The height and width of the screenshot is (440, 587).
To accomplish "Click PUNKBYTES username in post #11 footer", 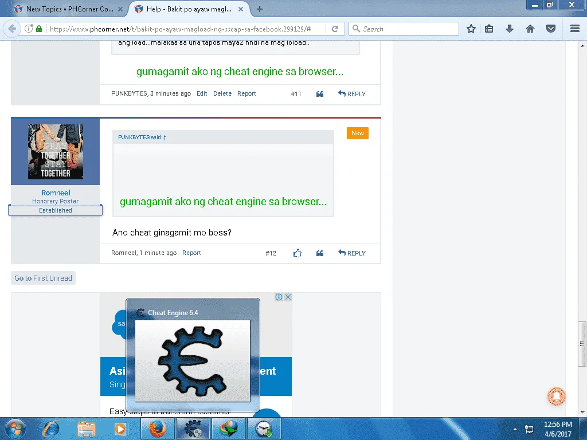I will click(x=129, y=93).
